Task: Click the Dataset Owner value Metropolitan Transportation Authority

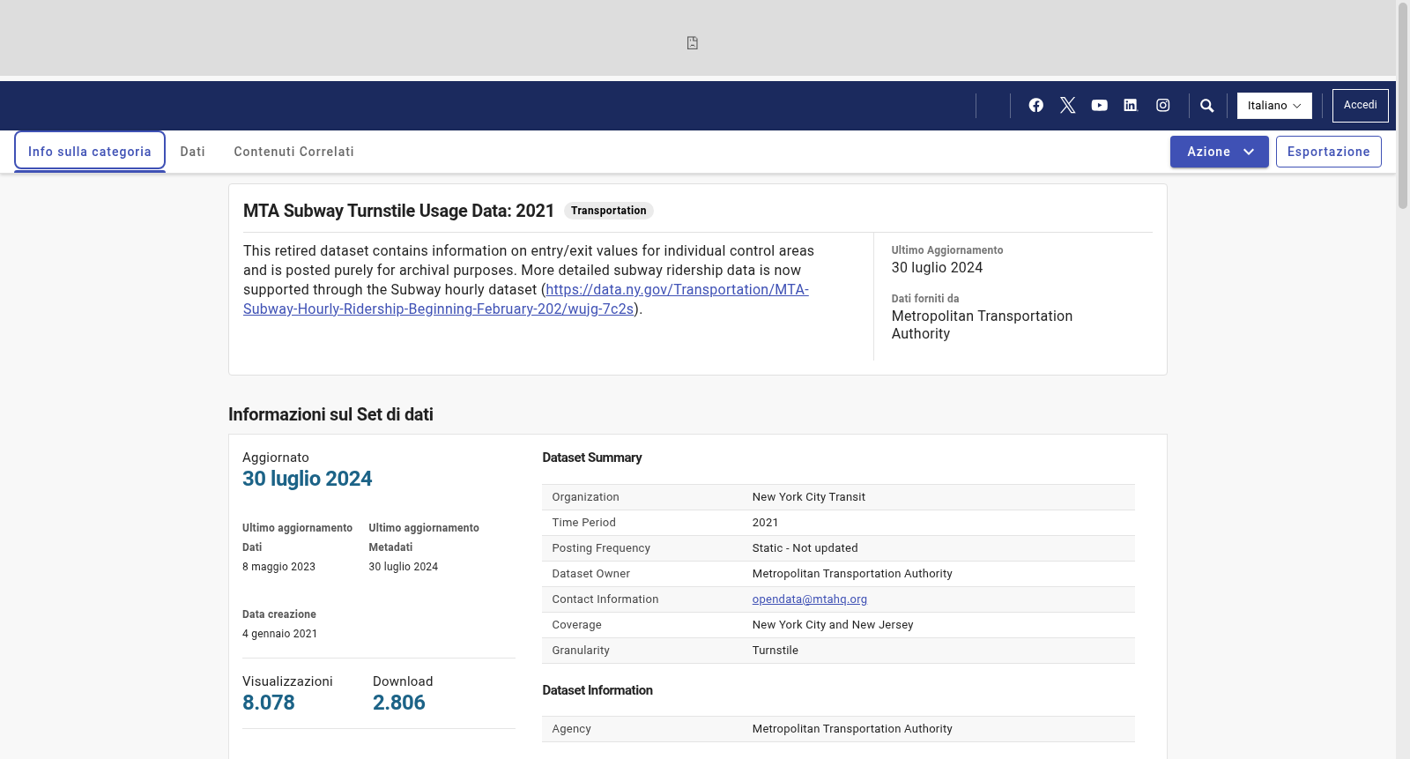Action: (852, 574)
